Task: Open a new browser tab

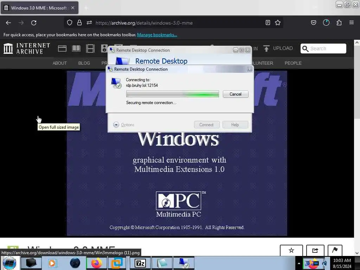Action: tap(86, 8)
